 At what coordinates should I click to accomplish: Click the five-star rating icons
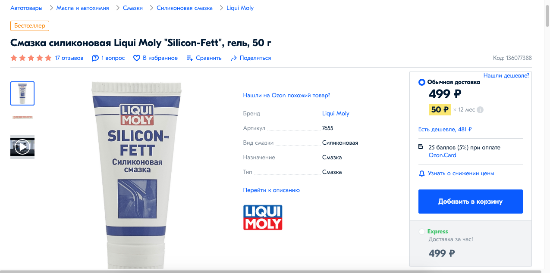tap(31, 58)
